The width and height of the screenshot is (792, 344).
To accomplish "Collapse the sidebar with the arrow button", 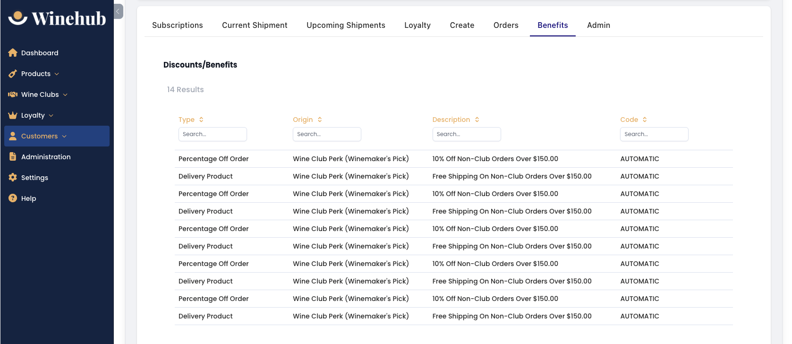I will pyautogui.click(x=119, y=11).
